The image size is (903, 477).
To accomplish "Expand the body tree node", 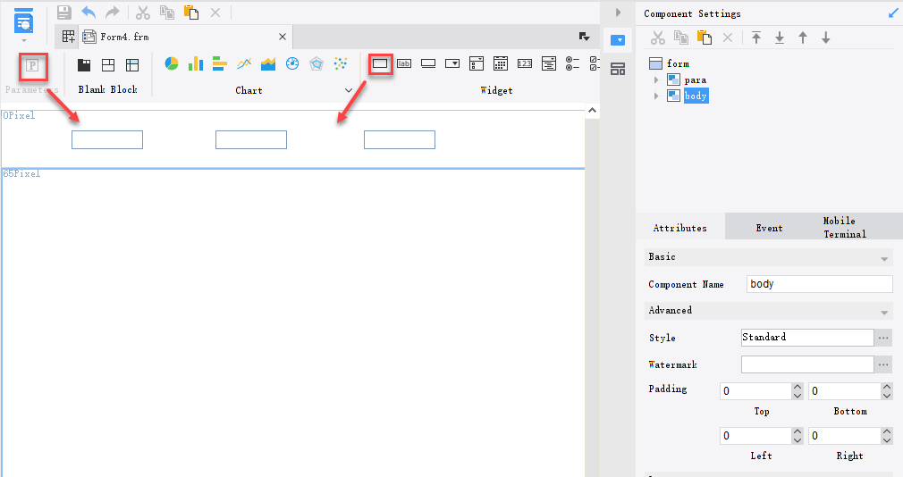I will click(x=656, y=96).
